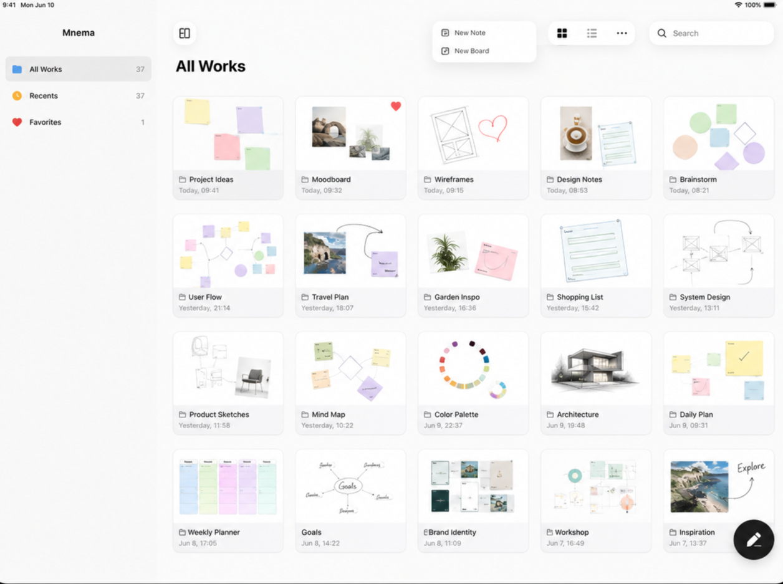Click the Favorites heart icon in sidebar
783x584 pixels.
tap(17, 122)
